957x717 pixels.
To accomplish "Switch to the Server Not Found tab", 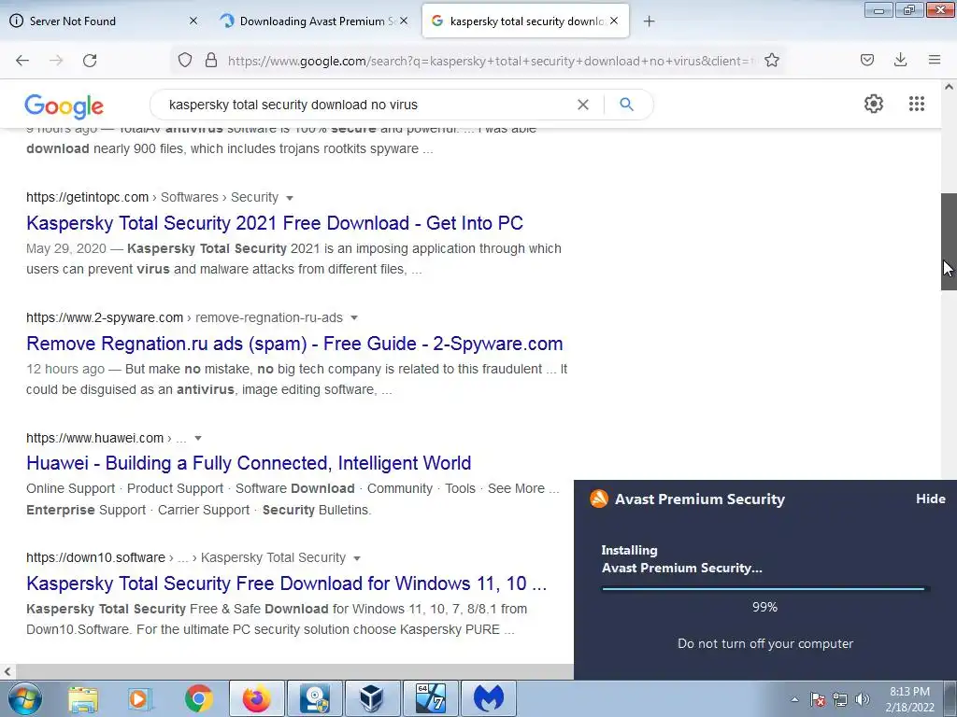I will click(x=104, y=21).
